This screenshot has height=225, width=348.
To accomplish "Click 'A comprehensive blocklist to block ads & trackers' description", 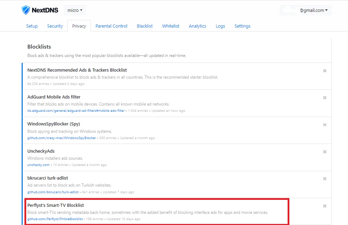I will 123,77.
